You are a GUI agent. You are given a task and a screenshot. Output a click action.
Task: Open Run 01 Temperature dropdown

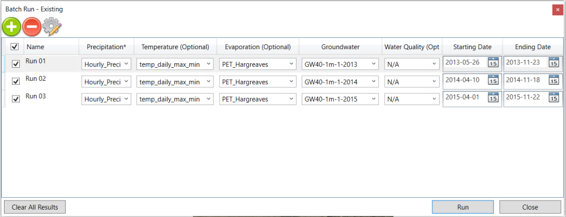click(175, 64)
